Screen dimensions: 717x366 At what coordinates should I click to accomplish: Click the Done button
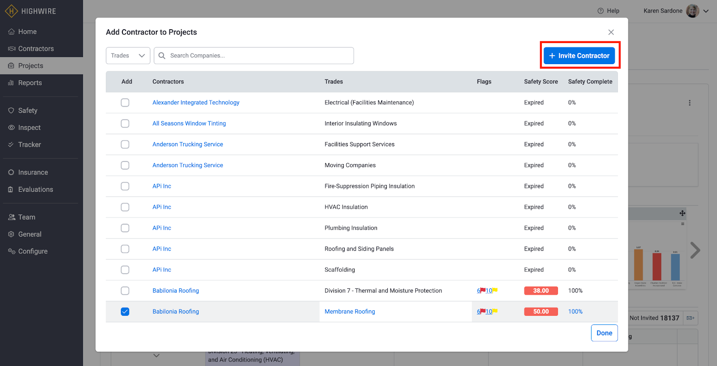pos(604,333)
